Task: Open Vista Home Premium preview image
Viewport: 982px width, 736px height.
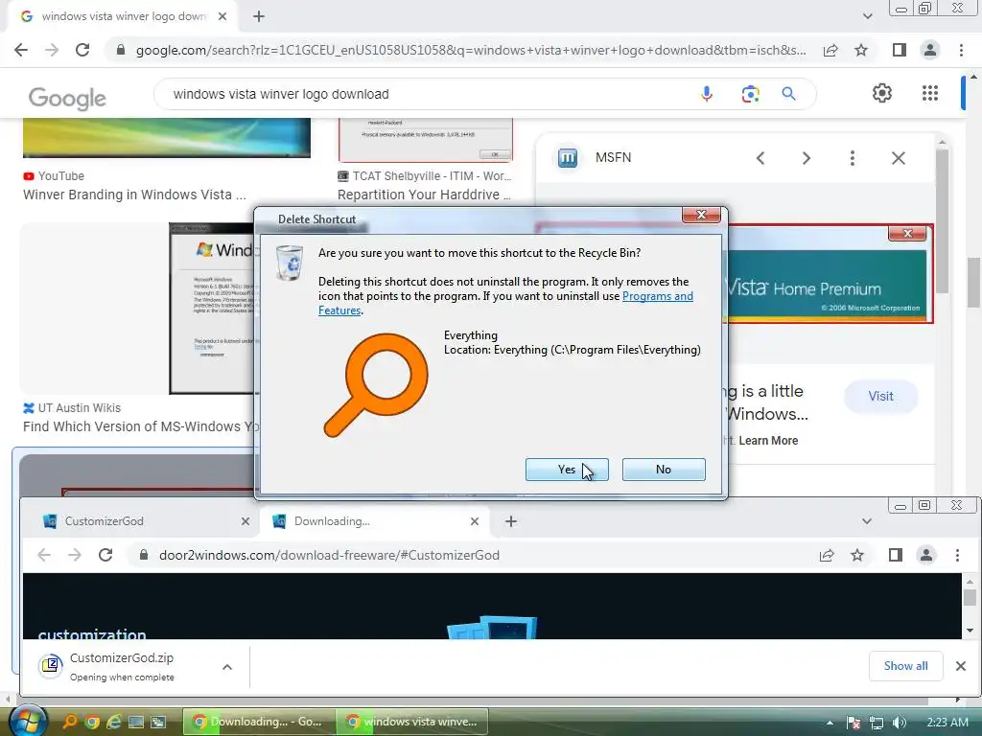Action: pyautogui.click(x=830, y=274)
